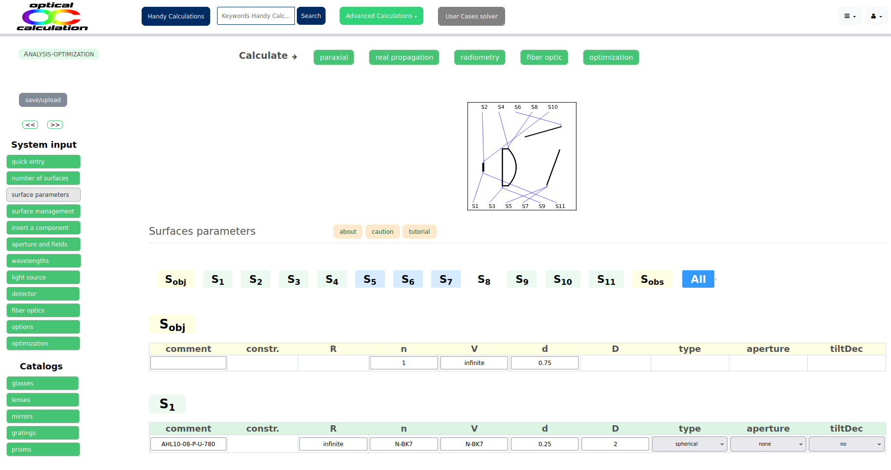Click the save/upload button

[43, 100]
